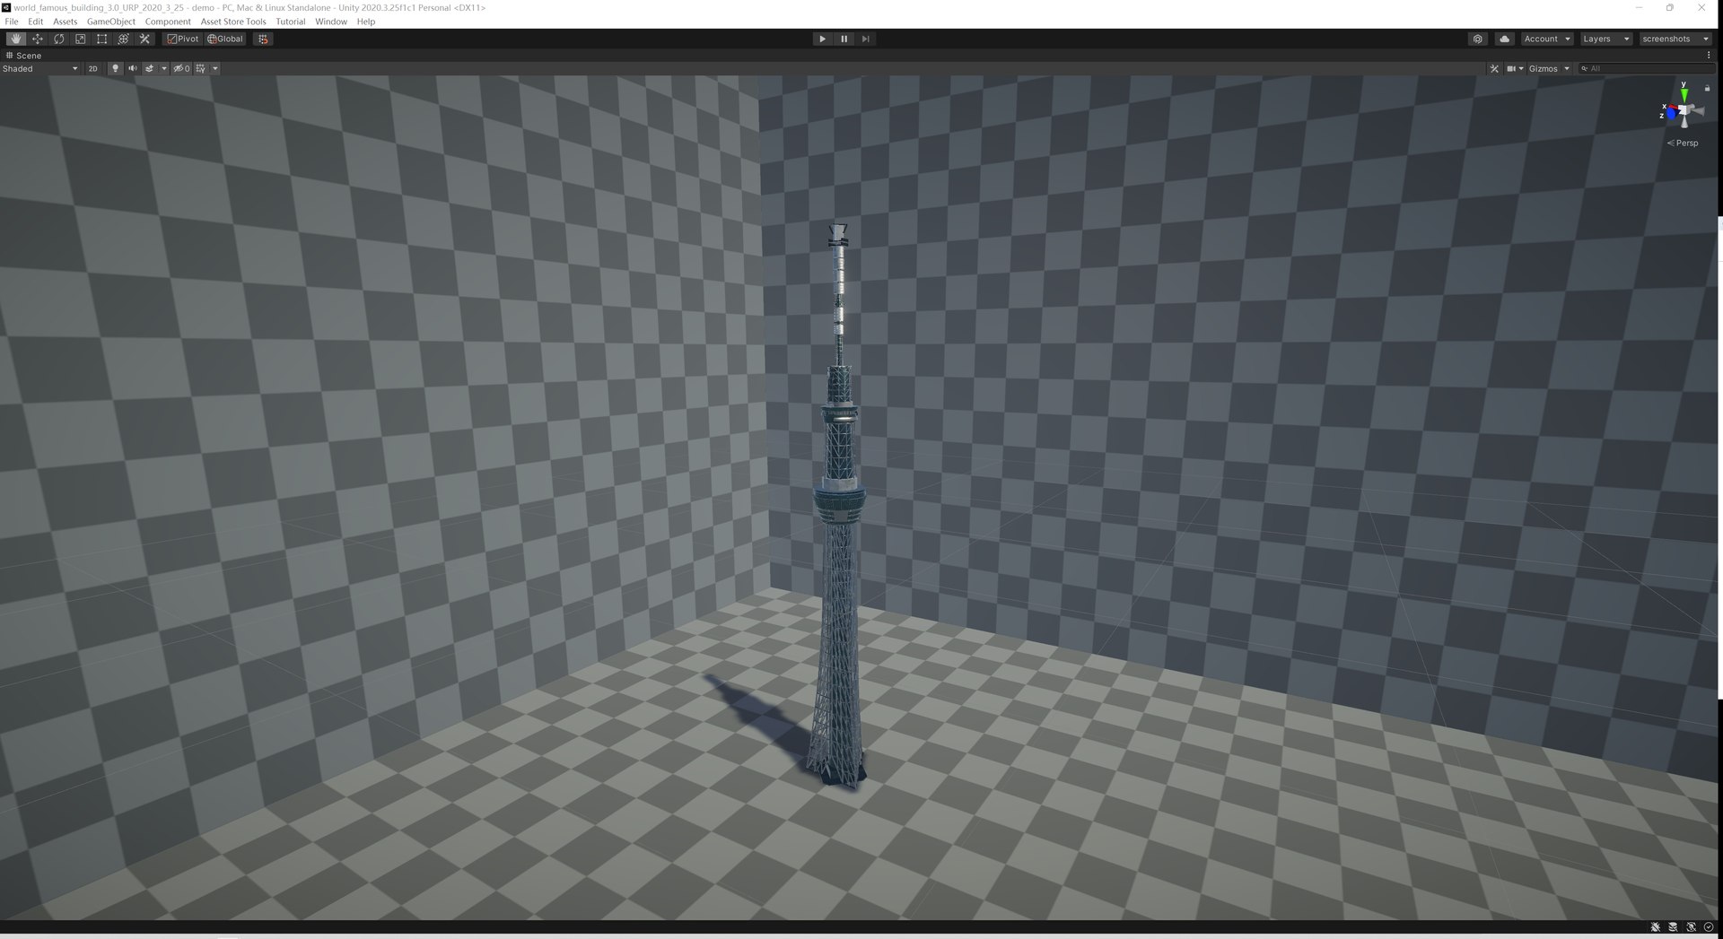
Task: Toggle grid snapping icon in toolbar
Action: coord(263,39)
